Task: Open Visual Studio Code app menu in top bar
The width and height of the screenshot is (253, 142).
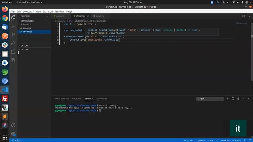Action: click(x=29, y=2)
